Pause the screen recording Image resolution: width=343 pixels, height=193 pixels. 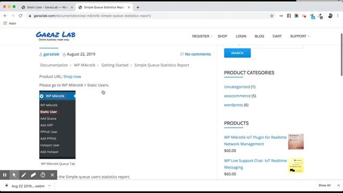[x=5, y=175]
